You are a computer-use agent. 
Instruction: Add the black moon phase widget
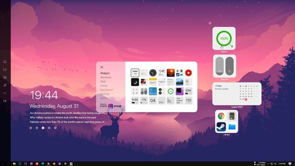coord(135,82)
